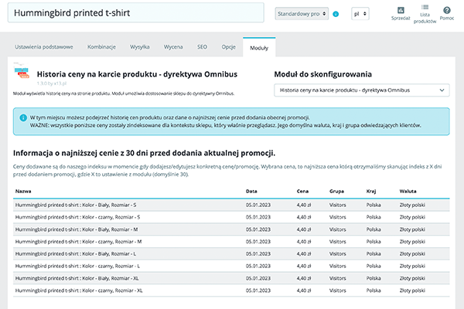Click Visitors in the Biały M row
The height and width of the screenshot is (309, 464).
[x=338, y=229]
